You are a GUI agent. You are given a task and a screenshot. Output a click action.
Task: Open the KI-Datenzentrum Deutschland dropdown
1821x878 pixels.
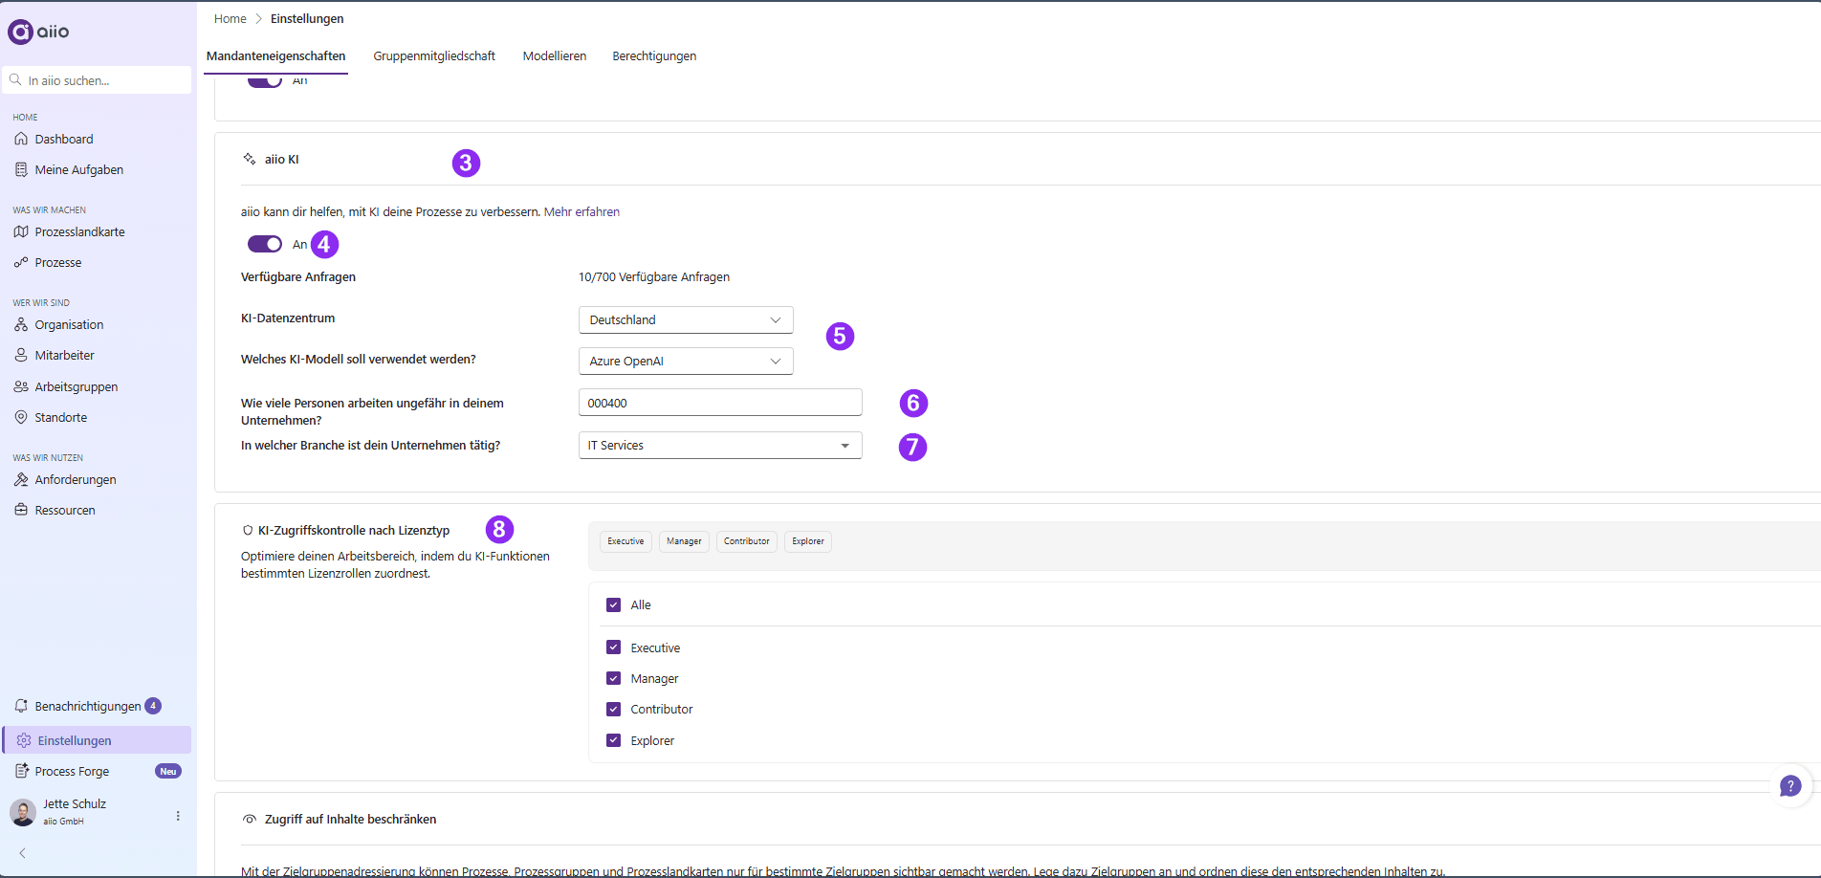click(x=686, y=319)
